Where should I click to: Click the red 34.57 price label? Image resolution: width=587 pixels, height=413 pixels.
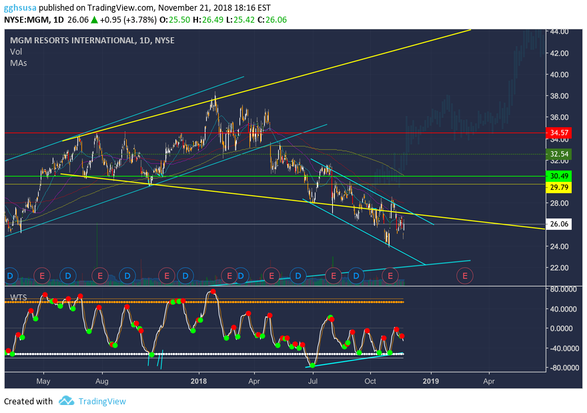559,133
